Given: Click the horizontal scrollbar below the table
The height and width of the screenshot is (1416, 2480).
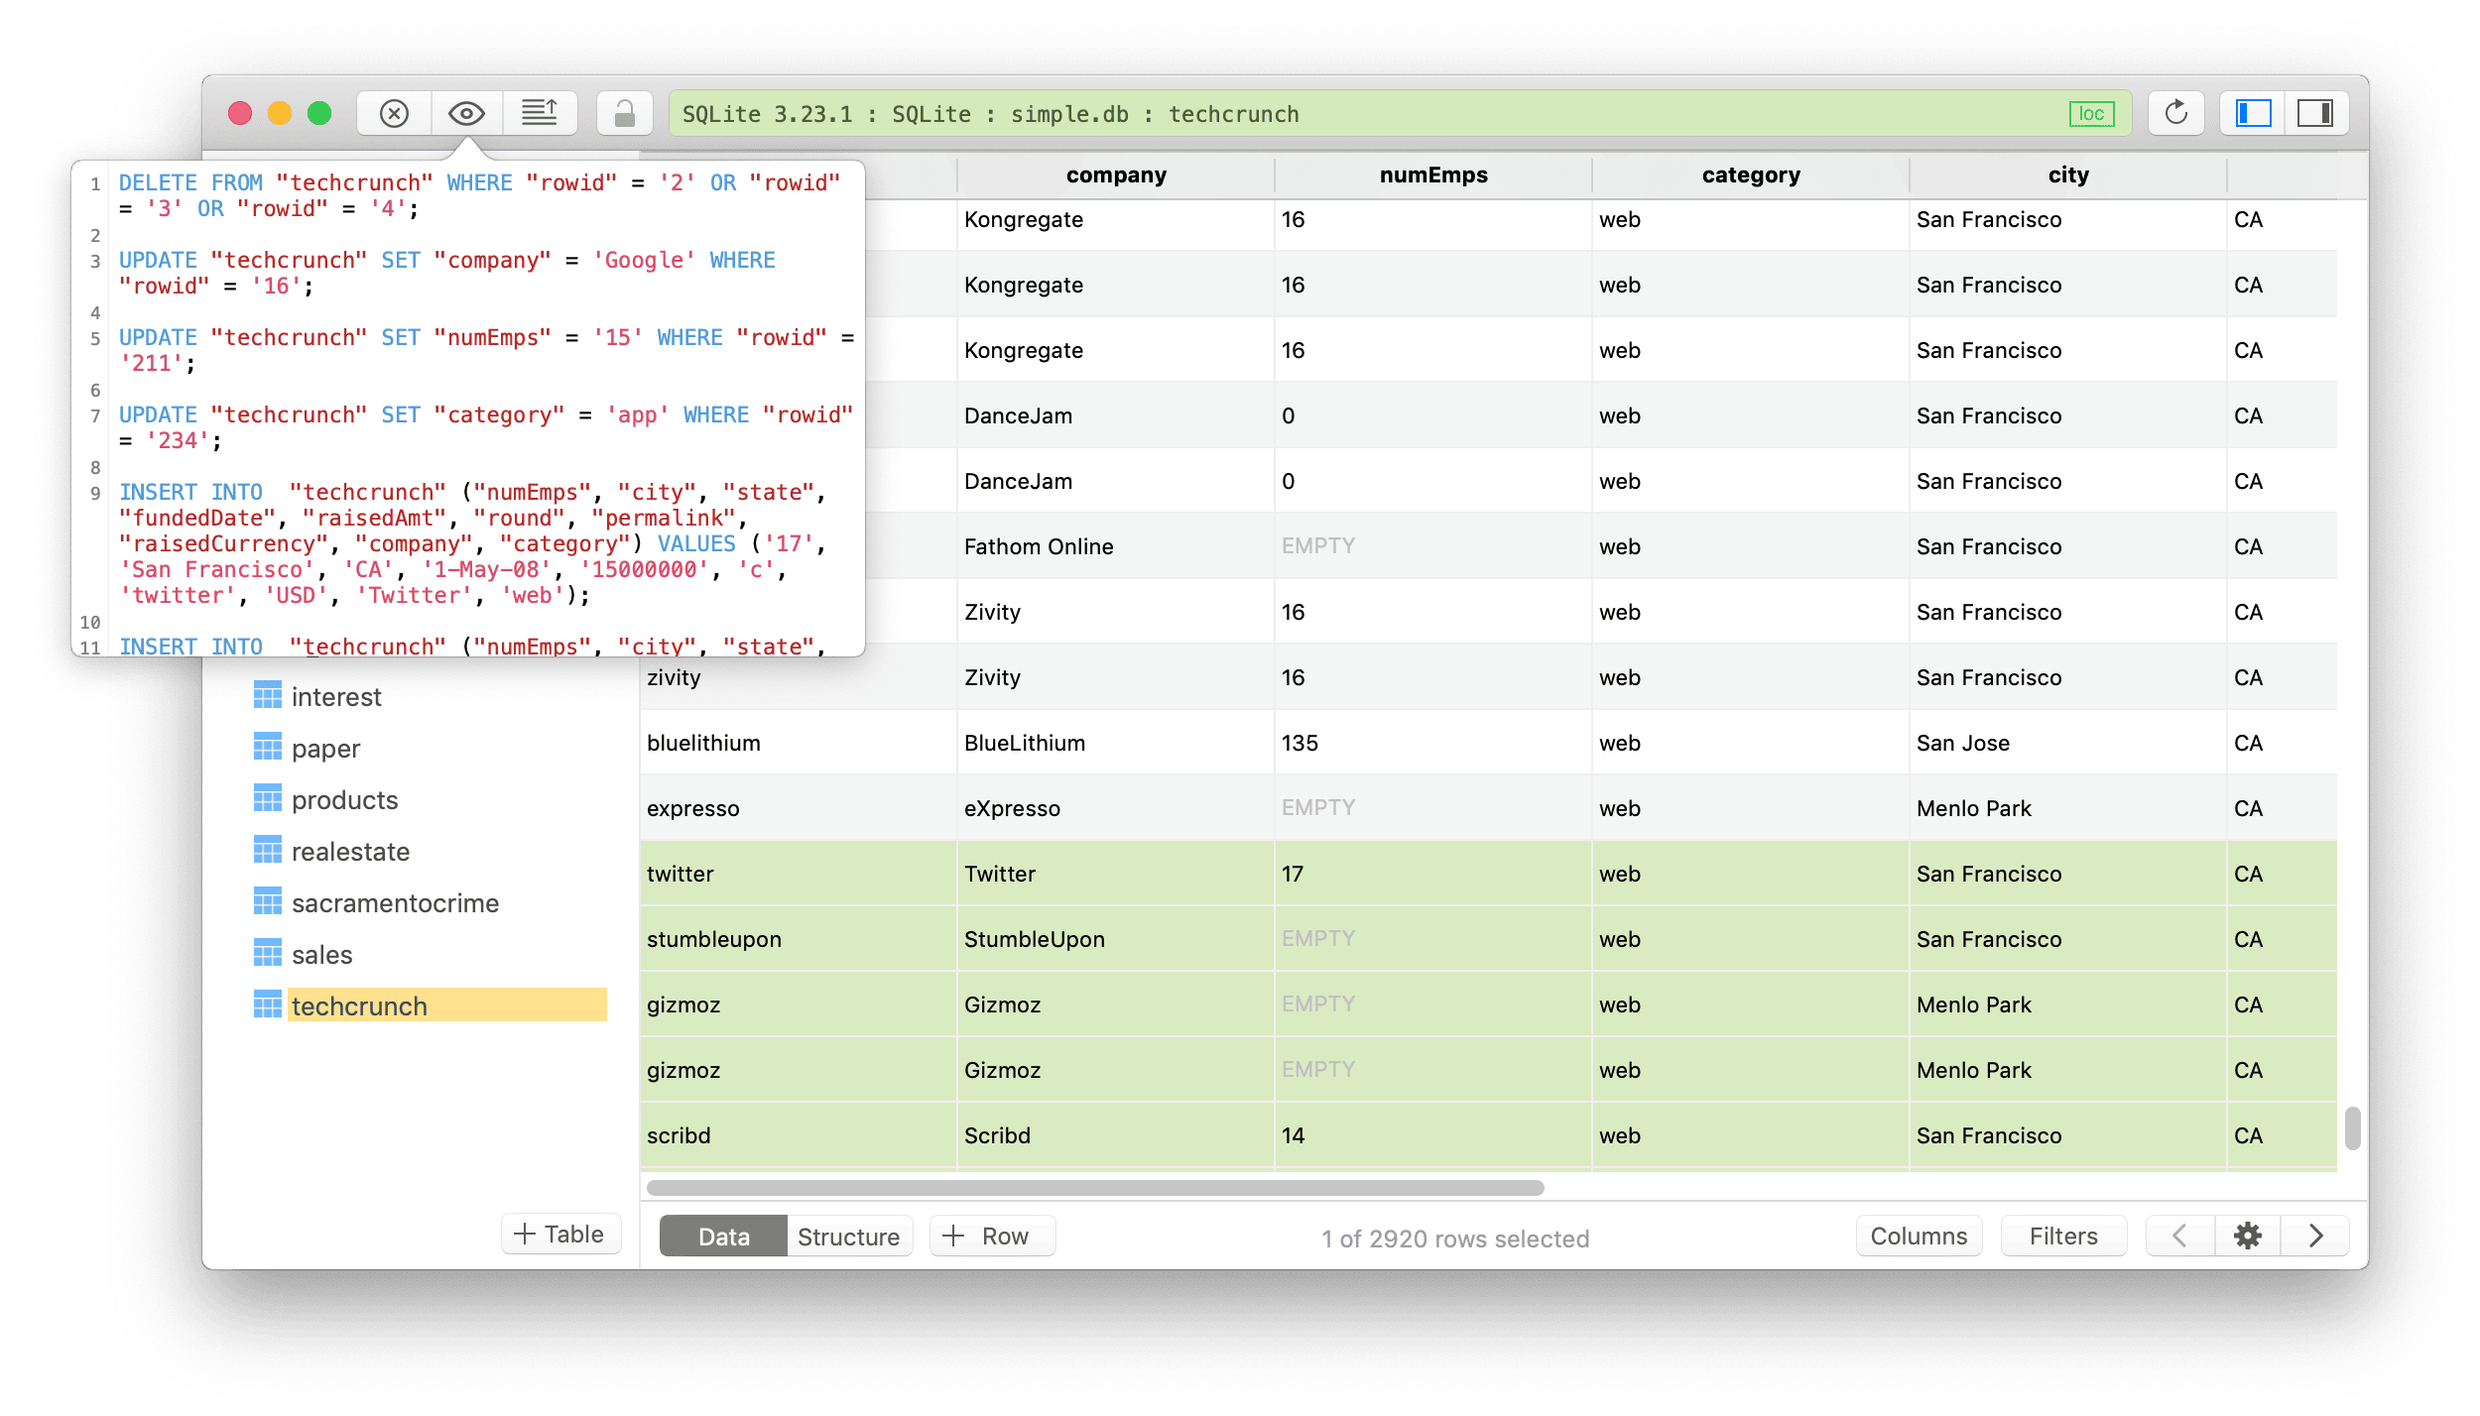Looking at the screenshot, I should click(1095, 1187).
